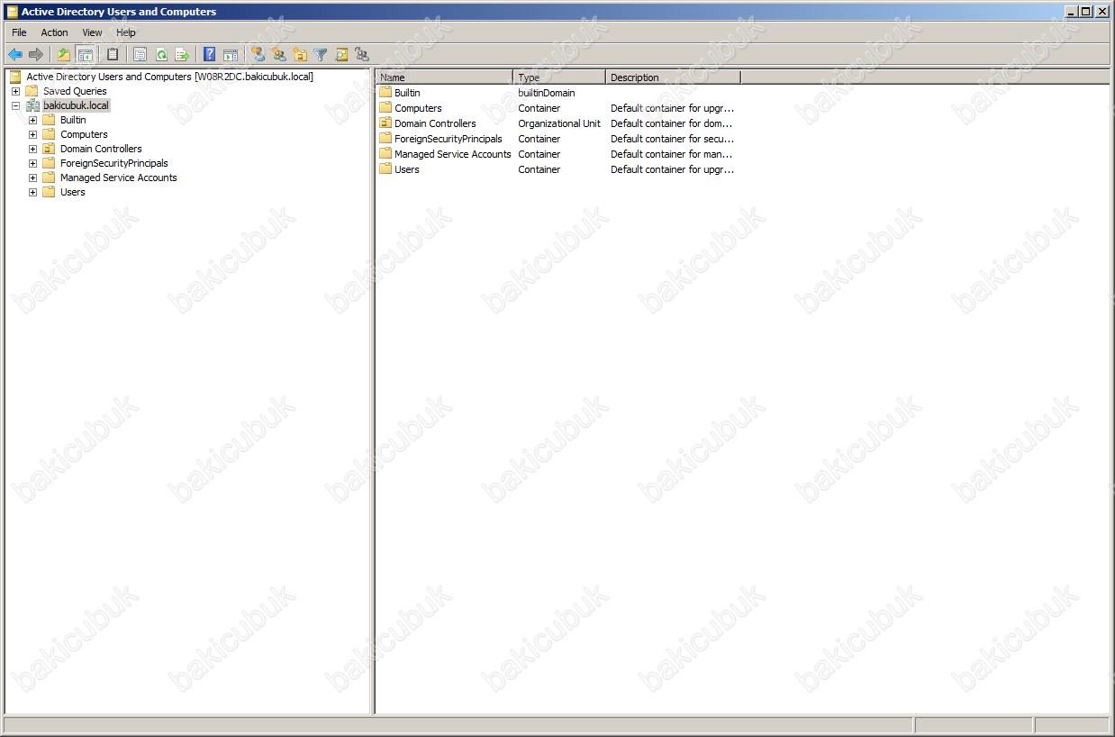
Task: Click the Add to Group toolbar icon
Action: pyautogui.click(x=362, y=54)
